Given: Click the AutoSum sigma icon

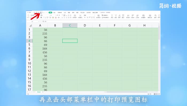Looking at the screenshot, I should (x=112, y=16).
